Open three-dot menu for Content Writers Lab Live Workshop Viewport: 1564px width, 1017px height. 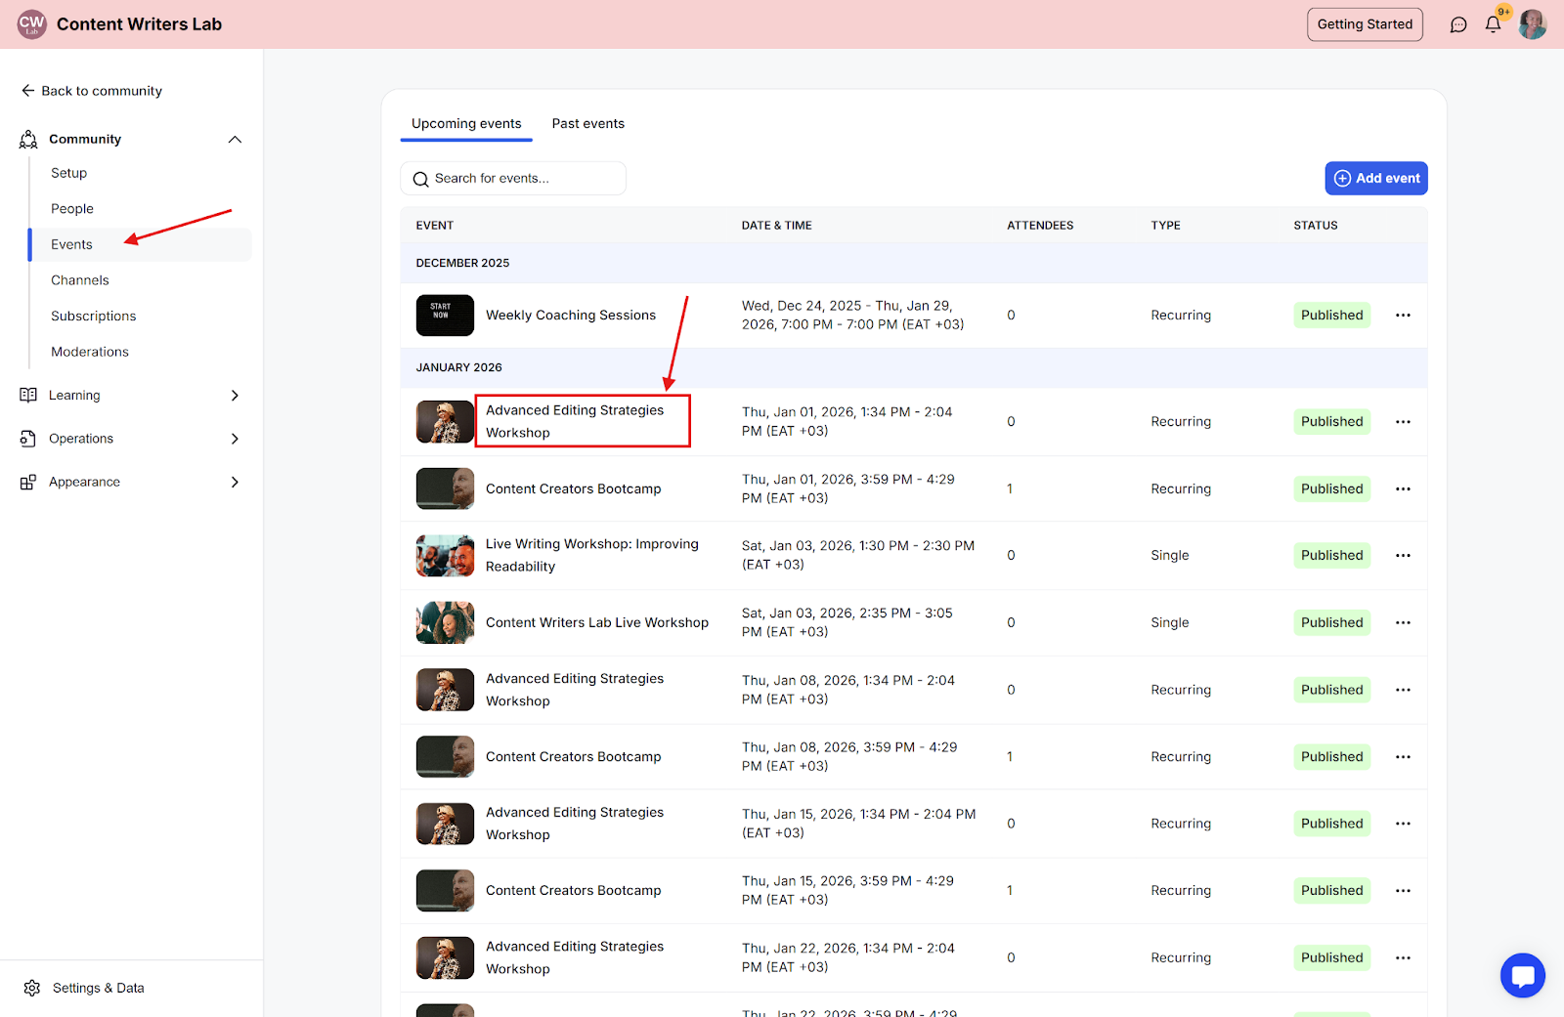coord(1403,623)
